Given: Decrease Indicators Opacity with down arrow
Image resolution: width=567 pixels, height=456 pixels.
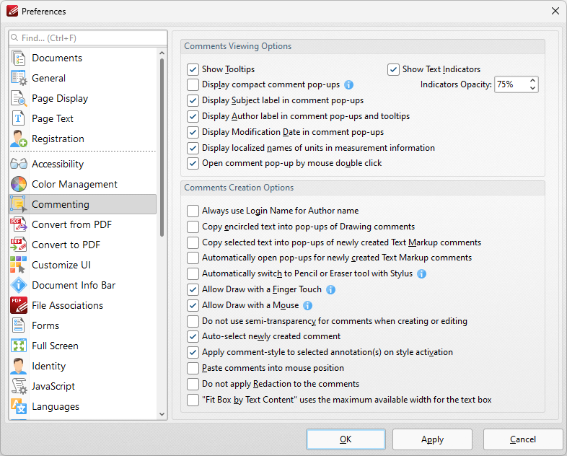Looking at the screenshot, I should click(532, 88).
